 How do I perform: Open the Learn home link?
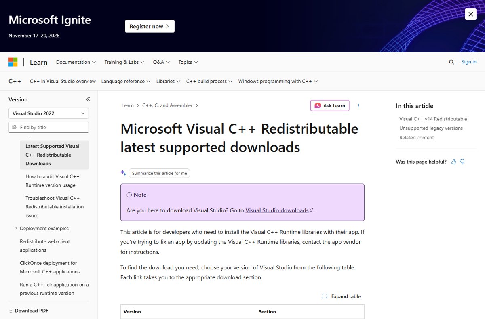[x=39, y=62]
